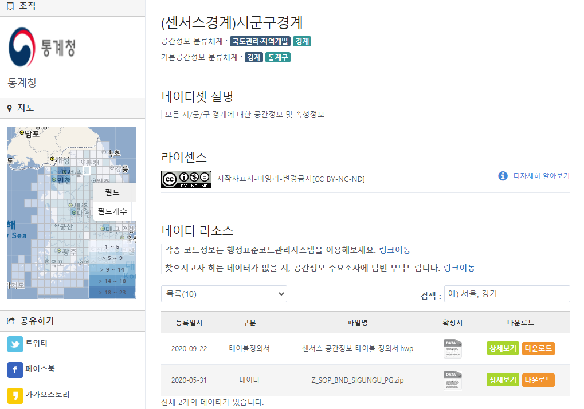Click the 통계청 organization name text
The width and height of the screenshot is (584, 409).
[22, 82]
